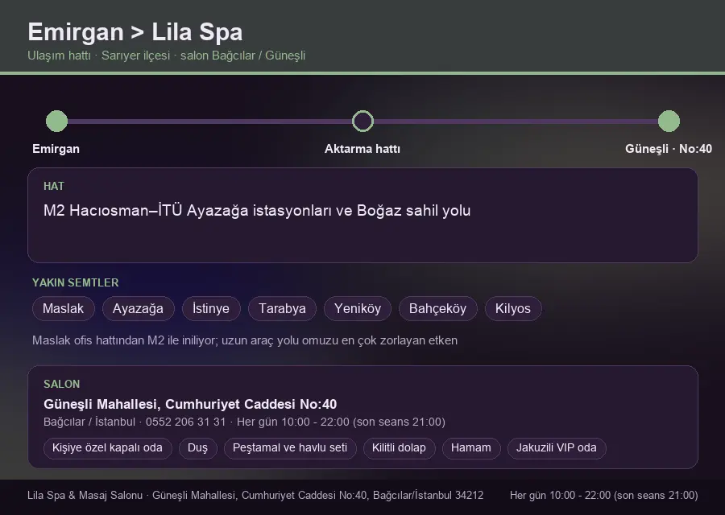
Task: Click the Maslak ofis hattından M2 note
Action: click(x=245, y=340)
